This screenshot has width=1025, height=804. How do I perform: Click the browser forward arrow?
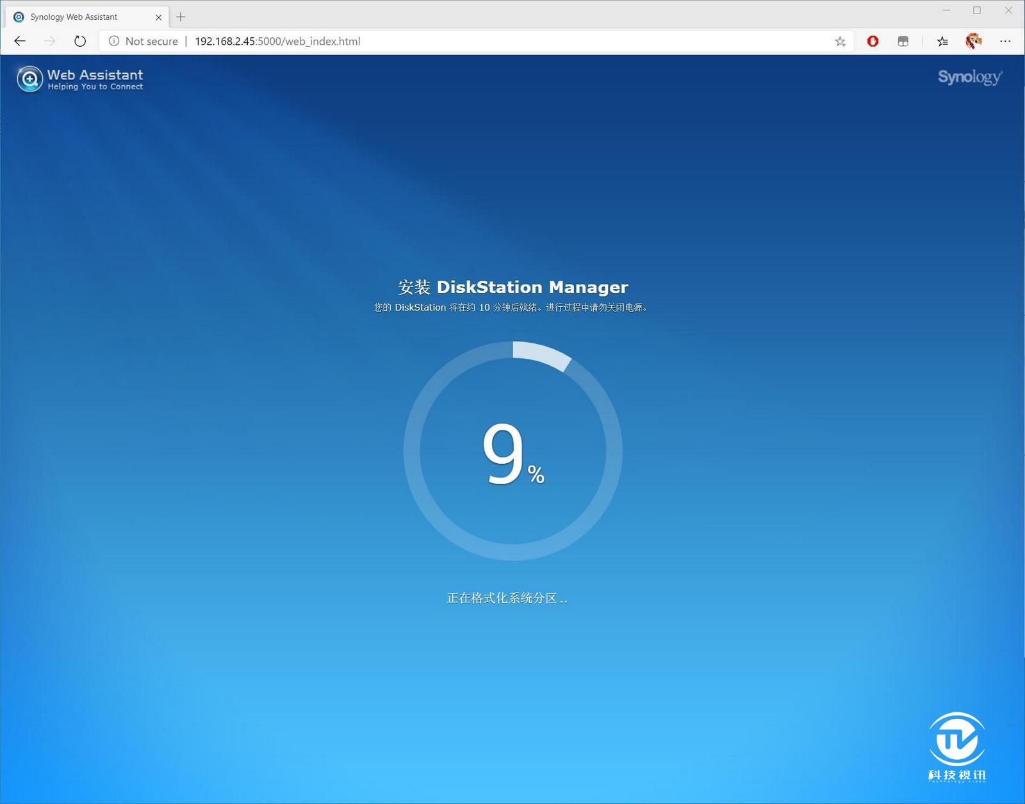tap(50, 41)
